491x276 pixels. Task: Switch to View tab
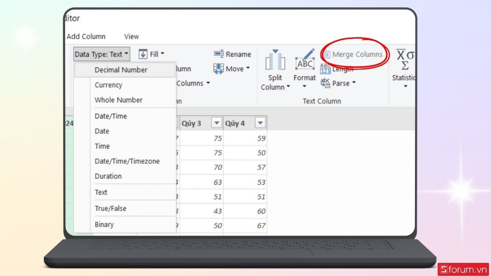[131, 36]
